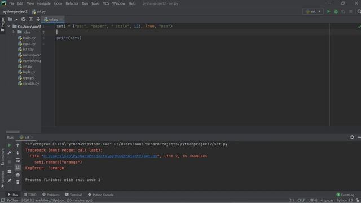Image resolution: width=361 pixels, height=203 pixels.
Task: Click Python 3.9 interpreter in status bar
Action: tap(345, 201)
